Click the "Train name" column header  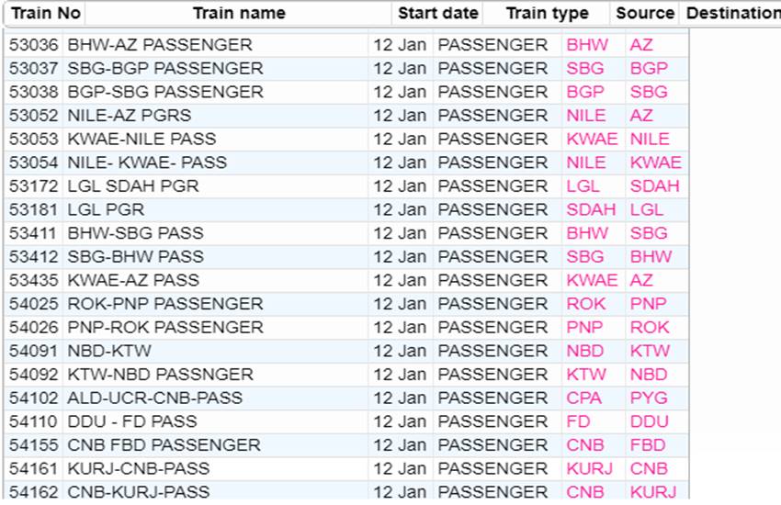click(x=239, y=13)
